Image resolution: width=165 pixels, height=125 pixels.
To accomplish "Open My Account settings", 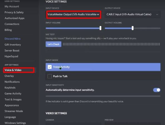I will tap(12, 6).
